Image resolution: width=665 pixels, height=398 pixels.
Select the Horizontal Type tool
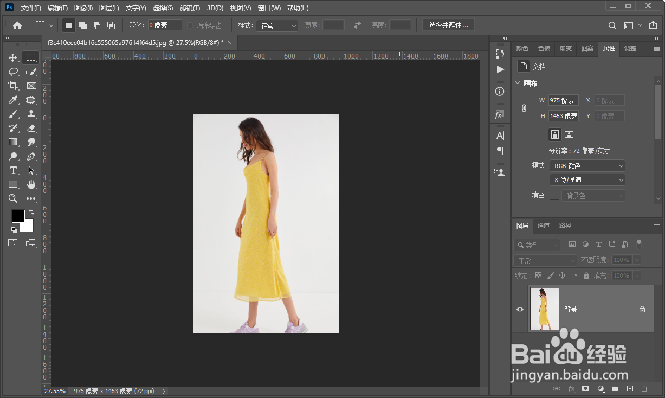coord(13,170)
